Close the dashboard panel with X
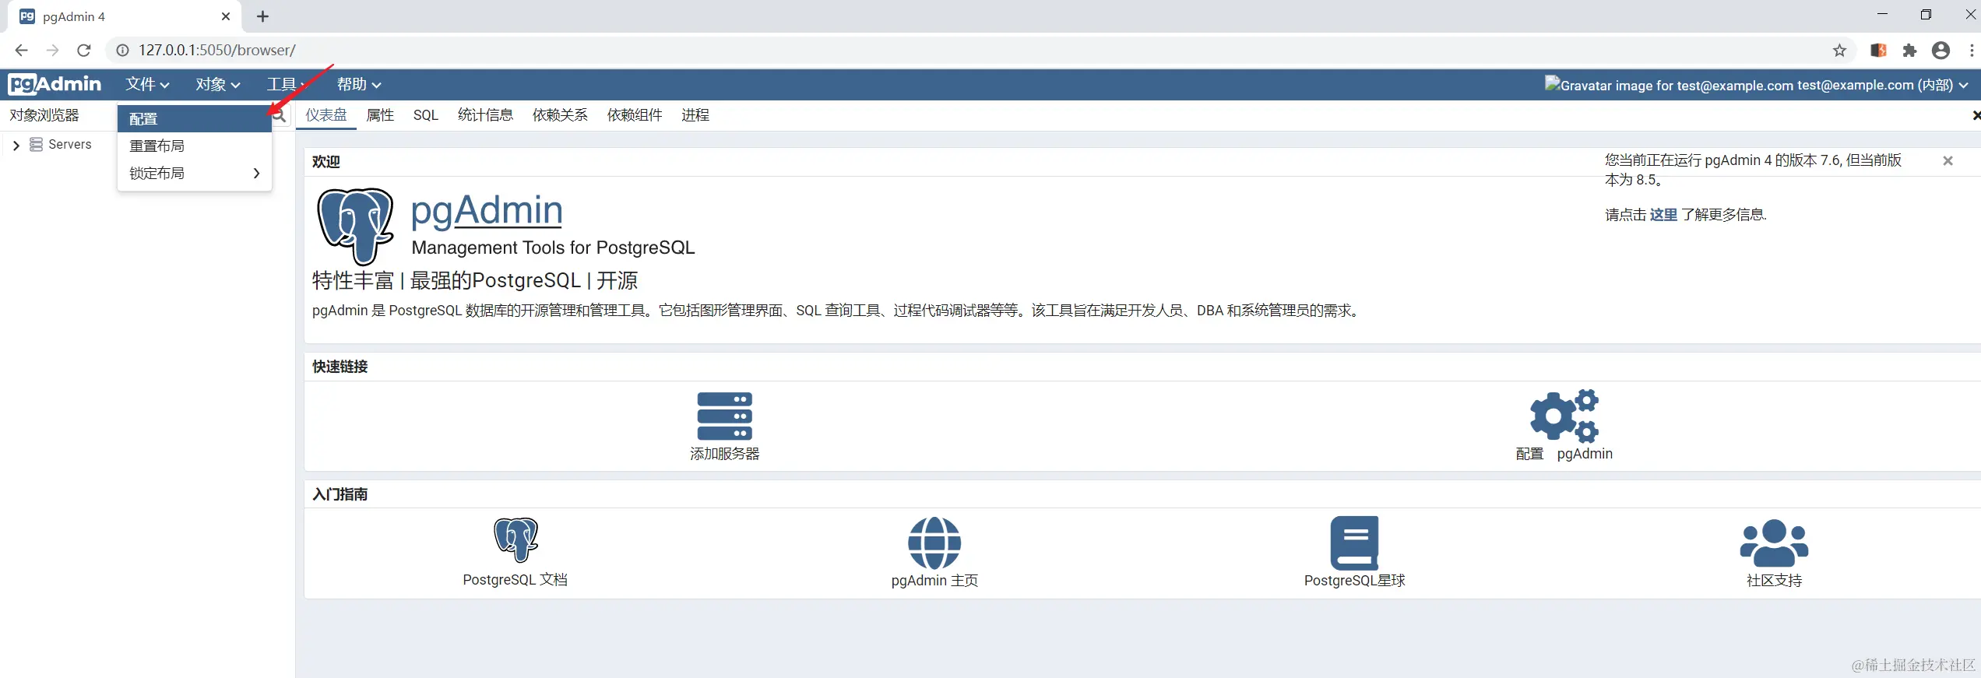1981x678 pixels. click(x=1976, y=115)
